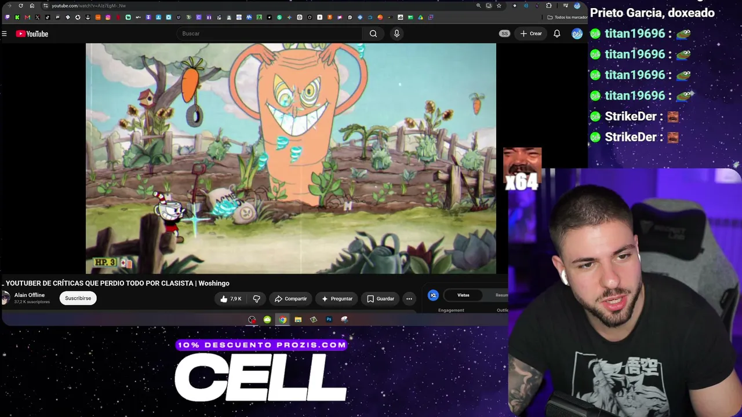Viewport: 742px width, 417px height.
Task: Open the vidIQ panel icon
Action: click(433, 295)
